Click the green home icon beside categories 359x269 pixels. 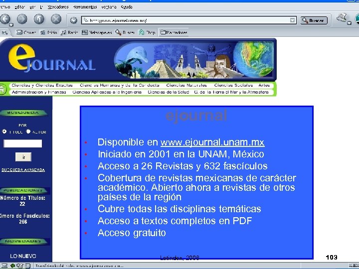tap(3, 89)
